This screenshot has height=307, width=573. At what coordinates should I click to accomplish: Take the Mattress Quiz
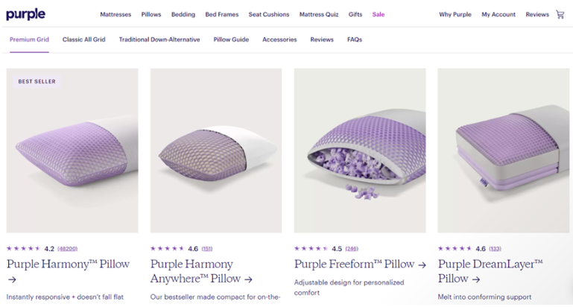coord(320,14)
